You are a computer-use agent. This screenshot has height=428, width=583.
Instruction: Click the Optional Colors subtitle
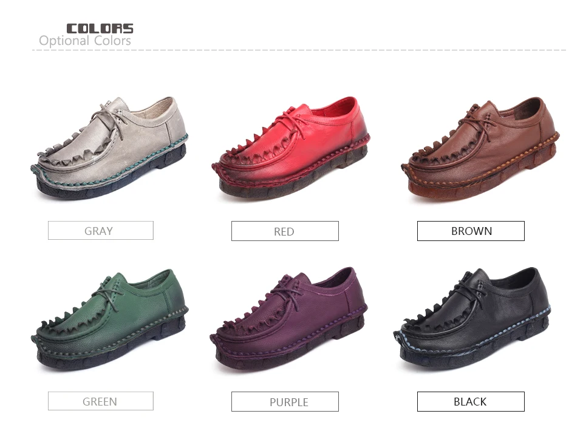pos(85,41)
